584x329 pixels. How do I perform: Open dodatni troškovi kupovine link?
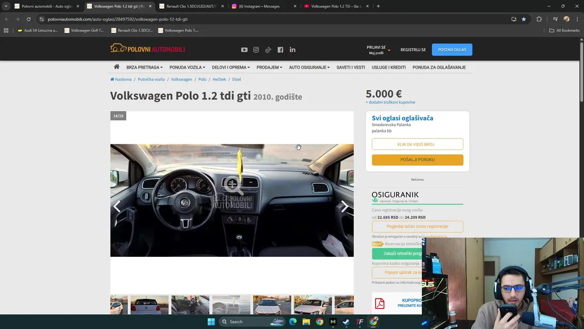(x=391, y=102)
